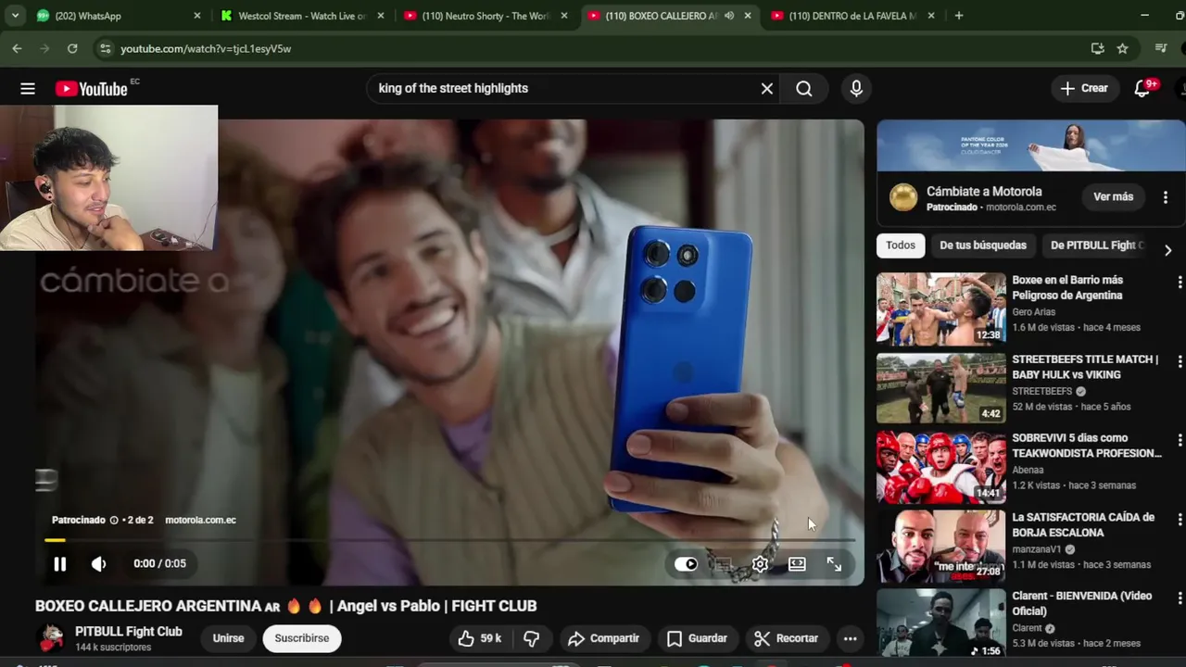Open the tab search dropdown arrow

(15, 16)
